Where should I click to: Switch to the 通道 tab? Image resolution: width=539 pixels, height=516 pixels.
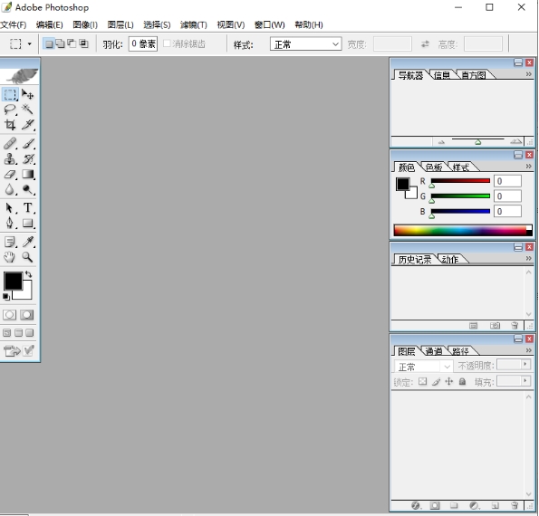click(434, 351)
